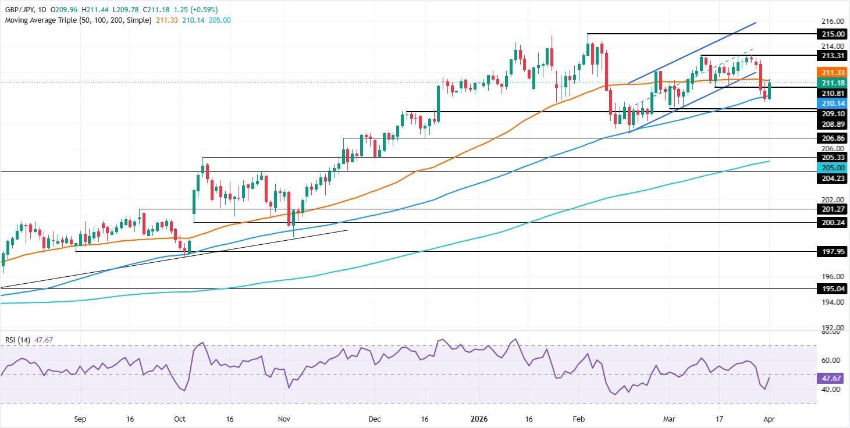
Task: Click the 206.86 support level label
Action: coord(832,139)
